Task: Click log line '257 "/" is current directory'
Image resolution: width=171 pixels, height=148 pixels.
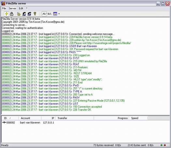Action: pyautogui.click(x=52, y=88)
